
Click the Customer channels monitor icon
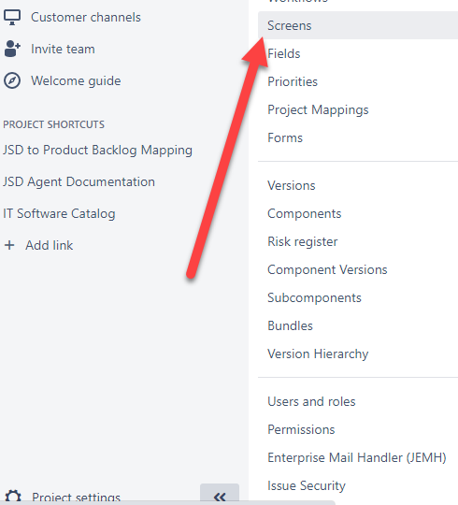12,17
